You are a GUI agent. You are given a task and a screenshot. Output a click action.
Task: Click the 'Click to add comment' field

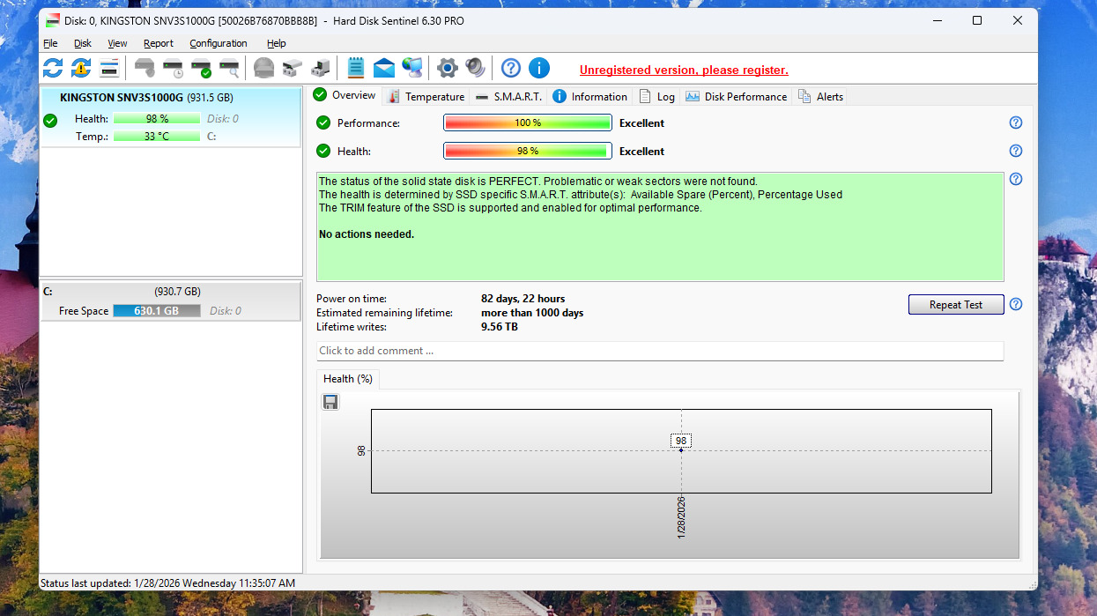(x=660, y=351)
